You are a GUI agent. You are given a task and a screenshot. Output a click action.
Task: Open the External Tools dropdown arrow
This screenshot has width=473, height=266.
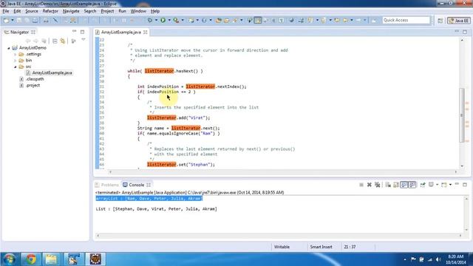tap(183, 20)
